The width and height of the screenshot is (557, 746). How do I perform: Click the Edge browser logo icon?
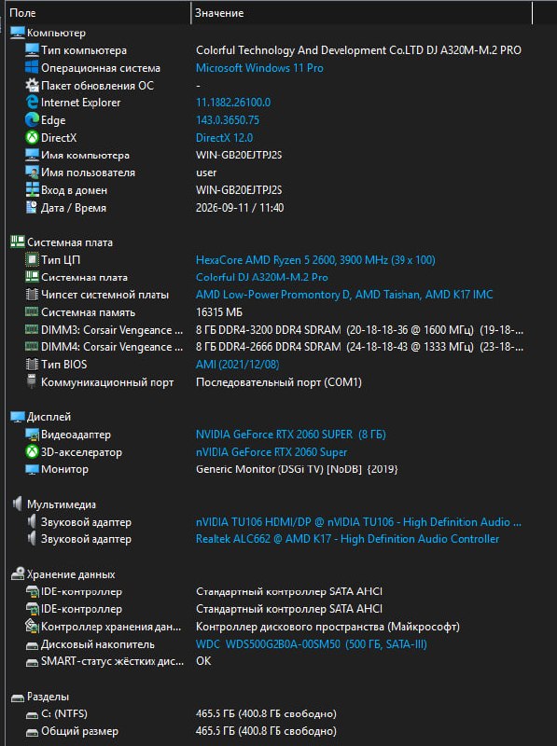[x=32, y=120]
